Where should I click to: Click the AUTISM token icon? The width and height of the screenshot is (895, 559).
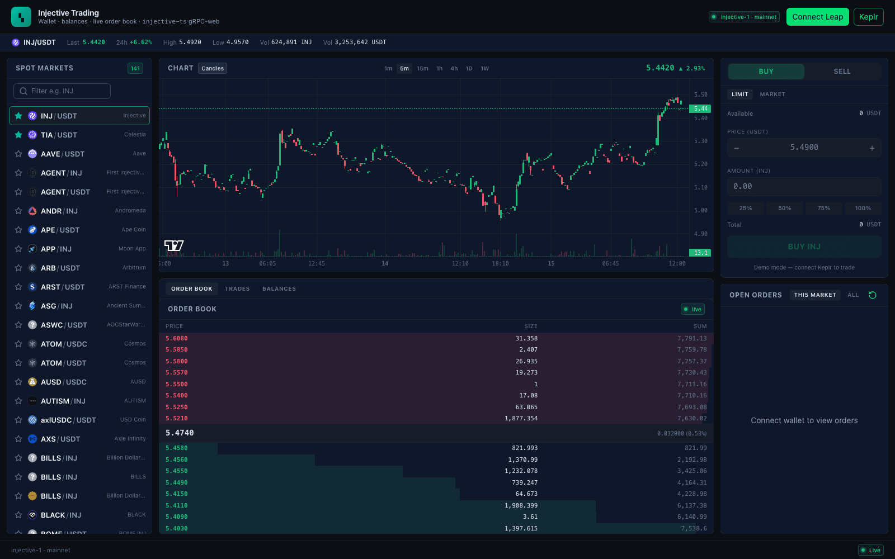(32, 401)
